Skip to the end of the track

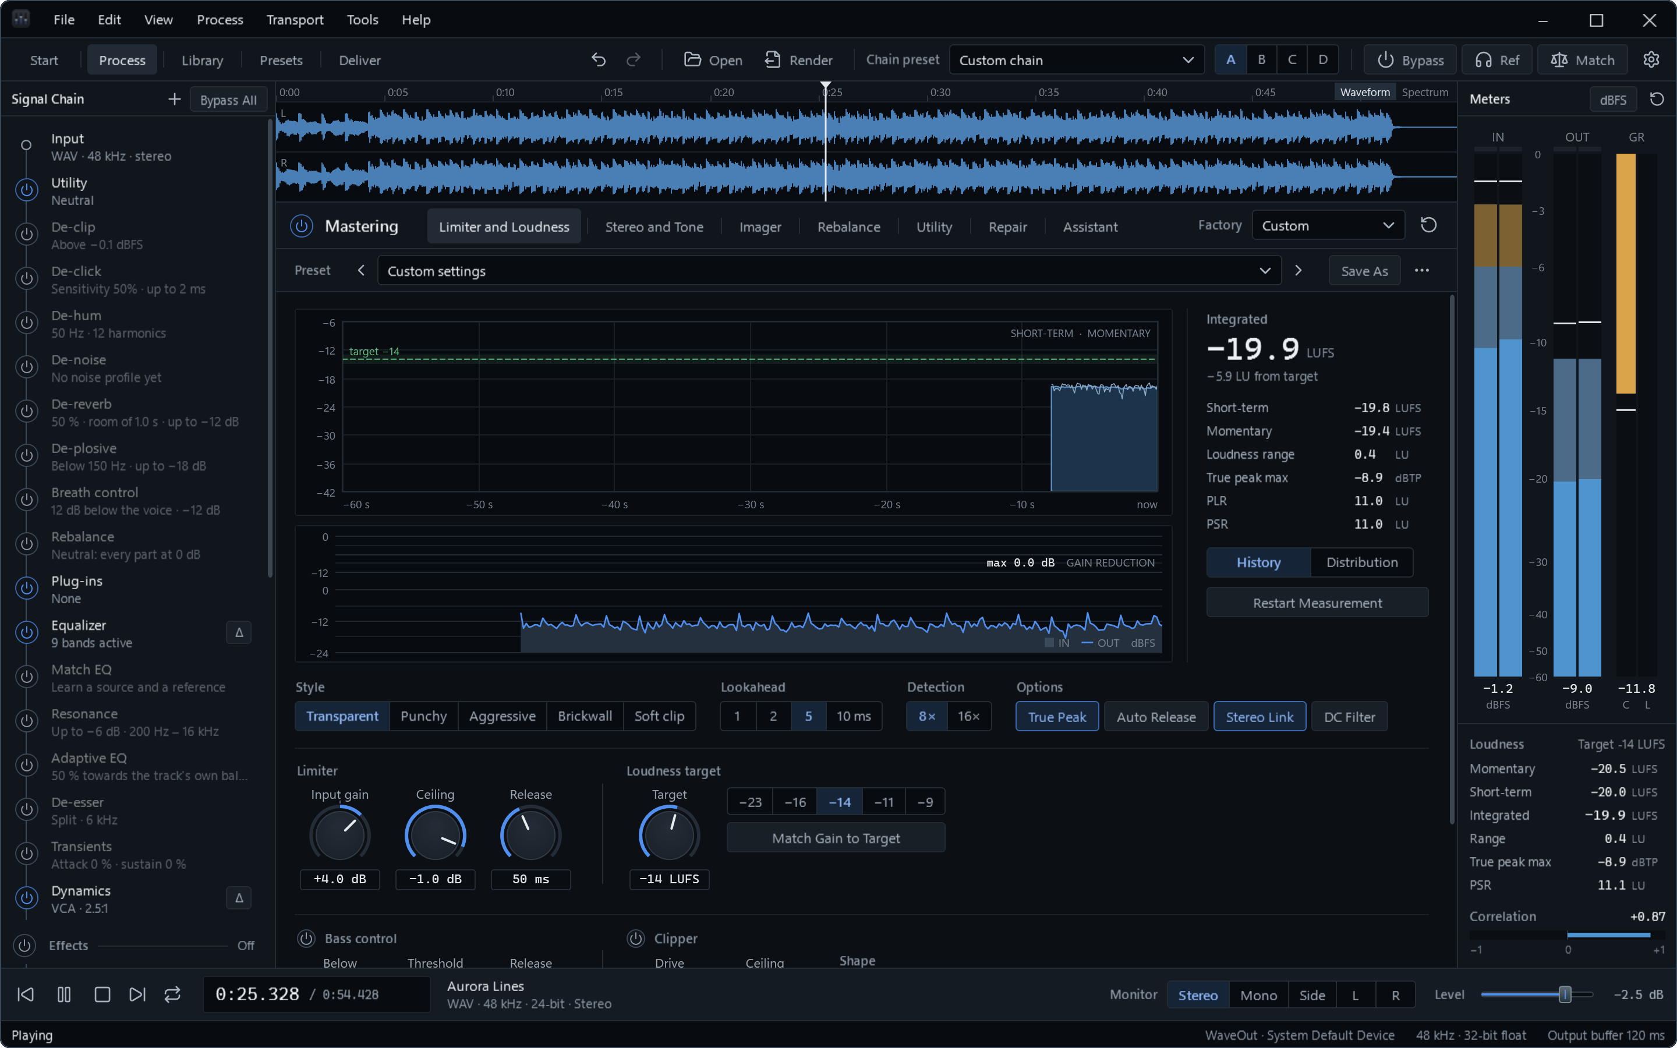click(x=137, y=994)
